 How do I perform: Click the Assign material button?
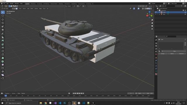pos(163,54)
